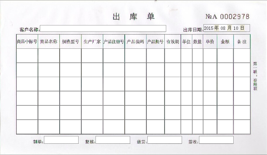Click the 规格型号 column header
Viewport: 267px width, 155px height.
[x=70, y=41]
